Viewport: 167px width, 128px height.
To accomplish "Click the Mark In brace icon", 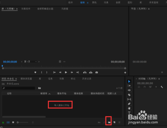I will 41,72.
